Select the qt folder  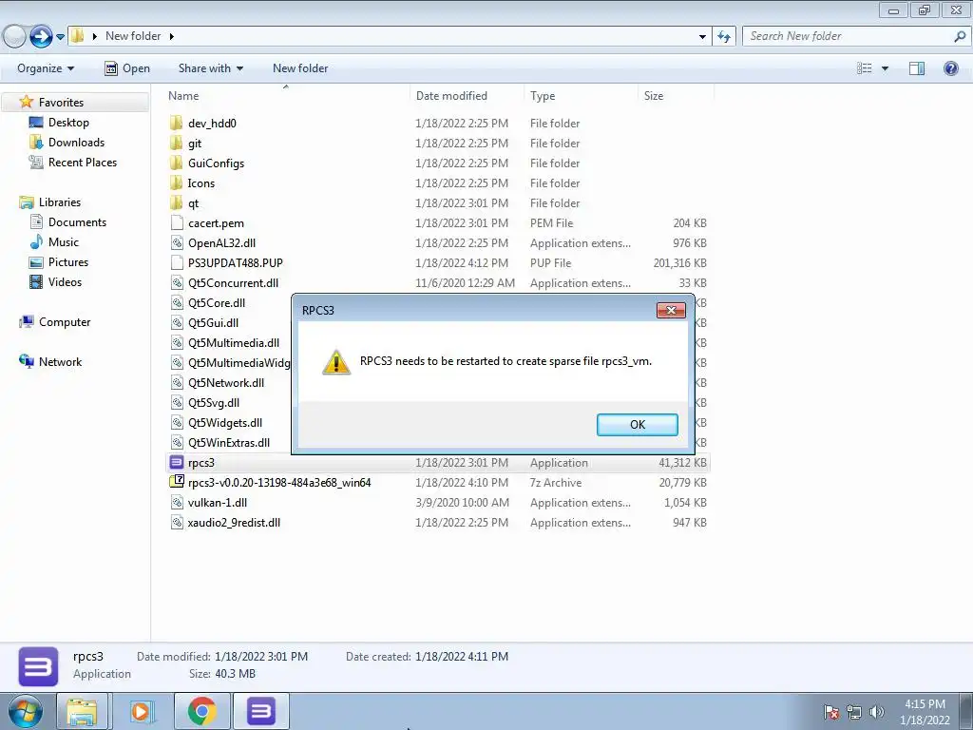pyautogui.click(x=194, y=203)
